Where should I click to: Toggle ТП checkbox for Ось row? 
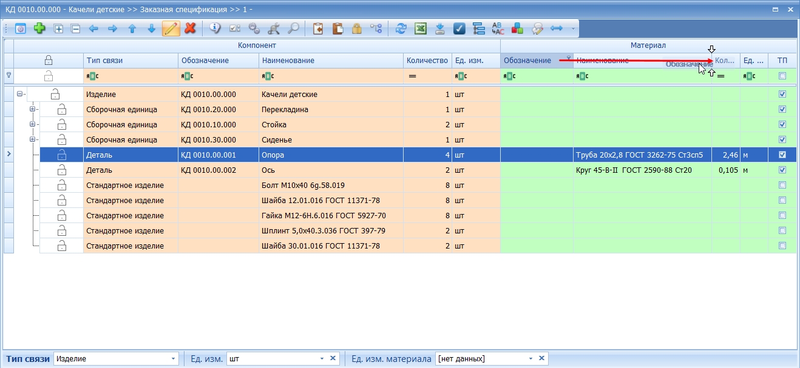point(782,170)
